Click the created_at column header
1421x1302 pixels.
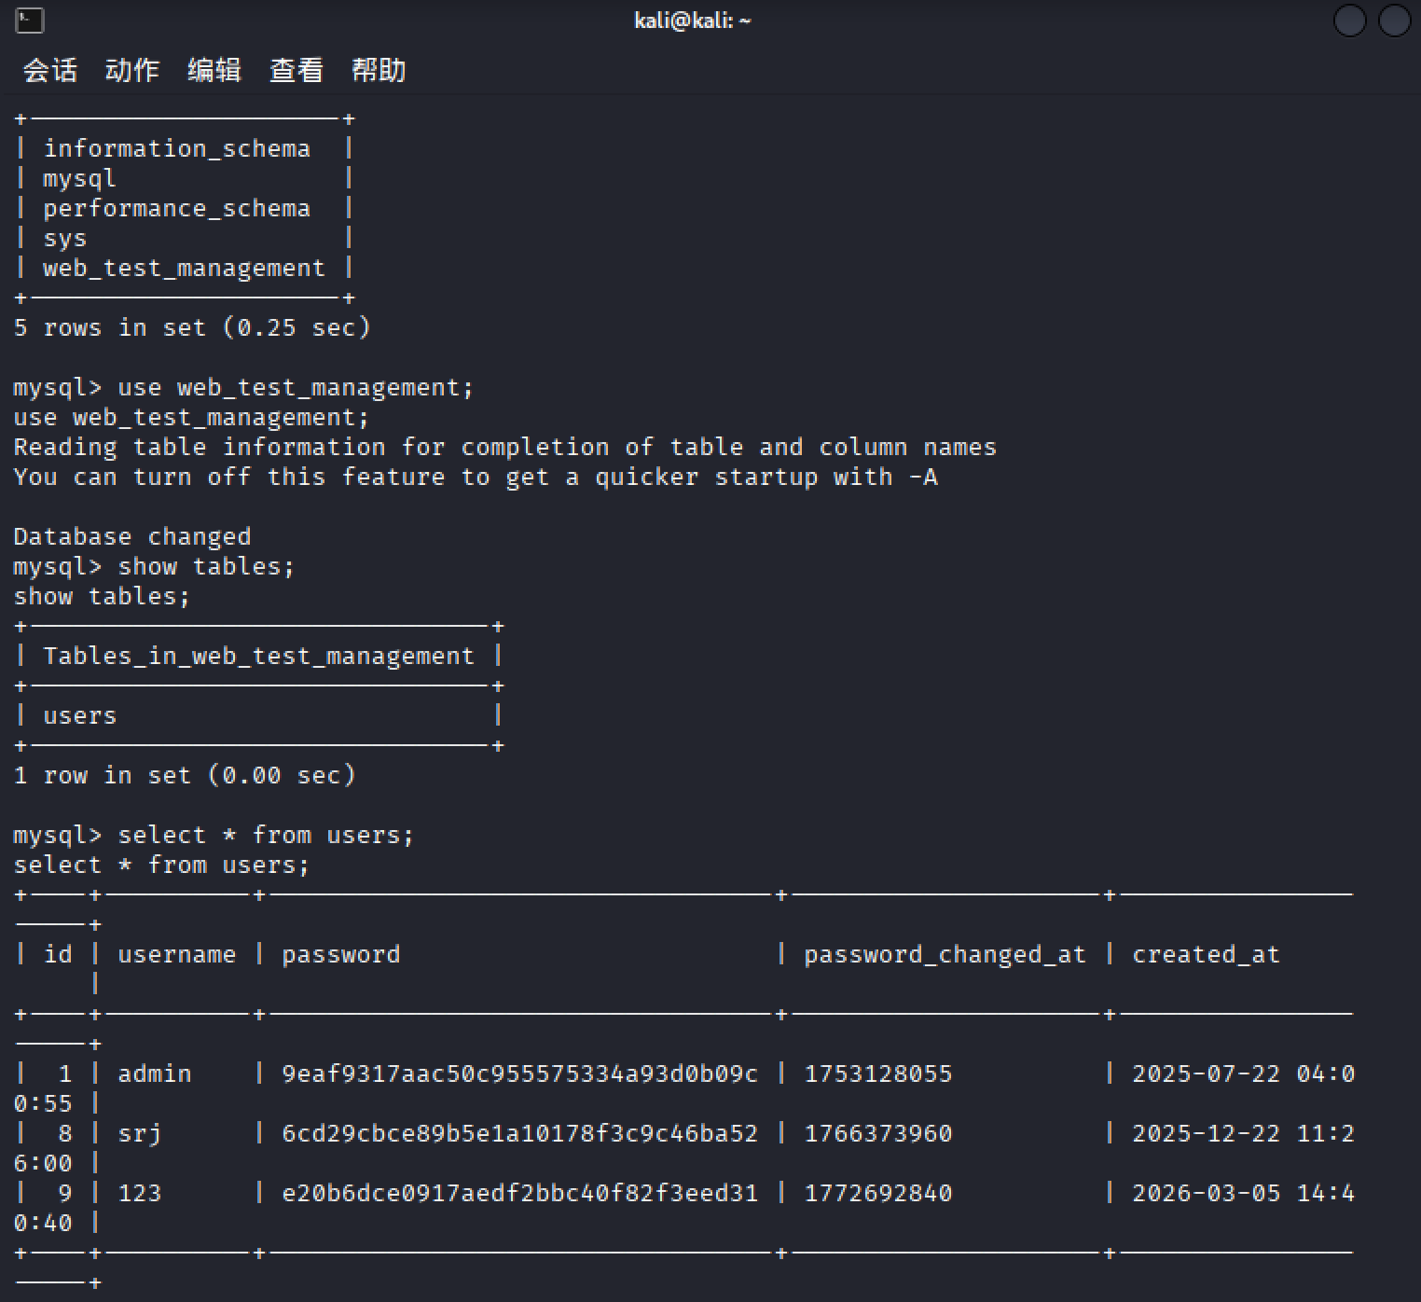coord(1206,954)
